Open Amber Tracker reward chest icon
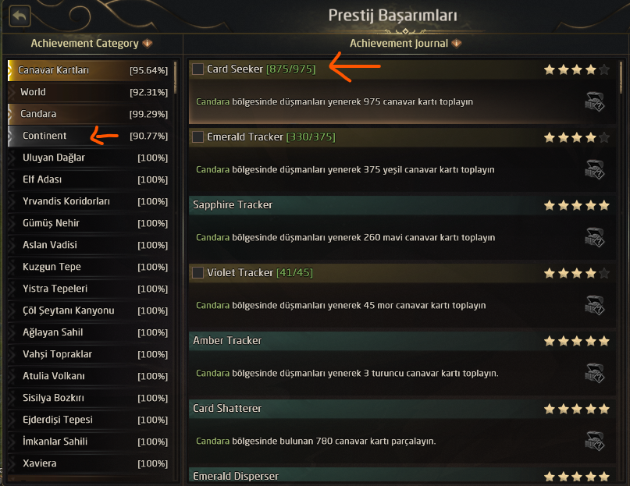Viewport: 630px width, 486px height. point(596,374)
